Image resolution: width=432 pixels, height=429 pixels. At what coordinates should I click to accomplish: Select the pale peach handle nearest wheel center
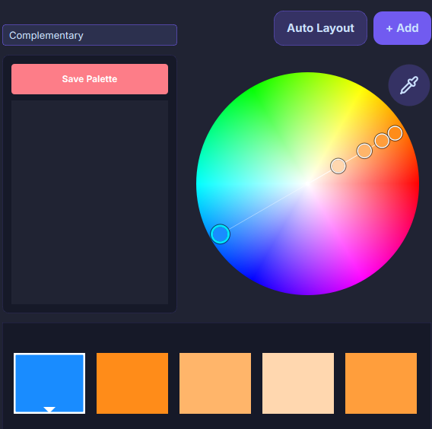338,166
